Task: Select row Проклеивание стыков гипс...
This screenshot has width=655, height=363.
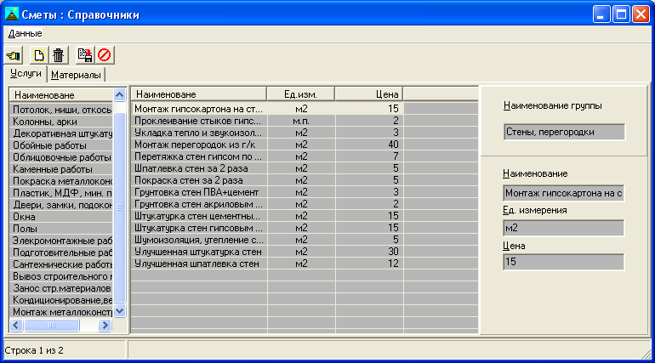Action: (x=267, y=121)
